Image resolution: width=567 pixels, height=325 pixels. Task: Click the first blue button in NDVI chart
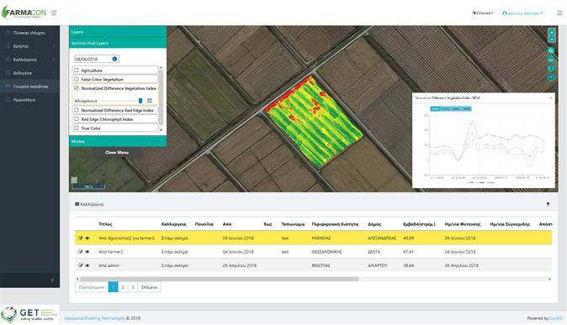435,108
